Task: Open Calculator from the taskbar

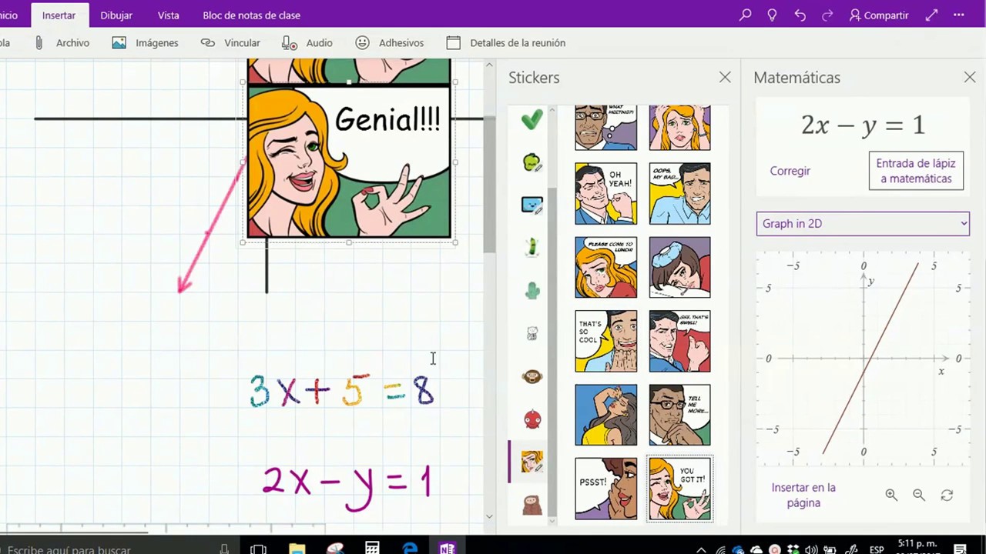Action: pyautogui.click(x=372, y=549)
